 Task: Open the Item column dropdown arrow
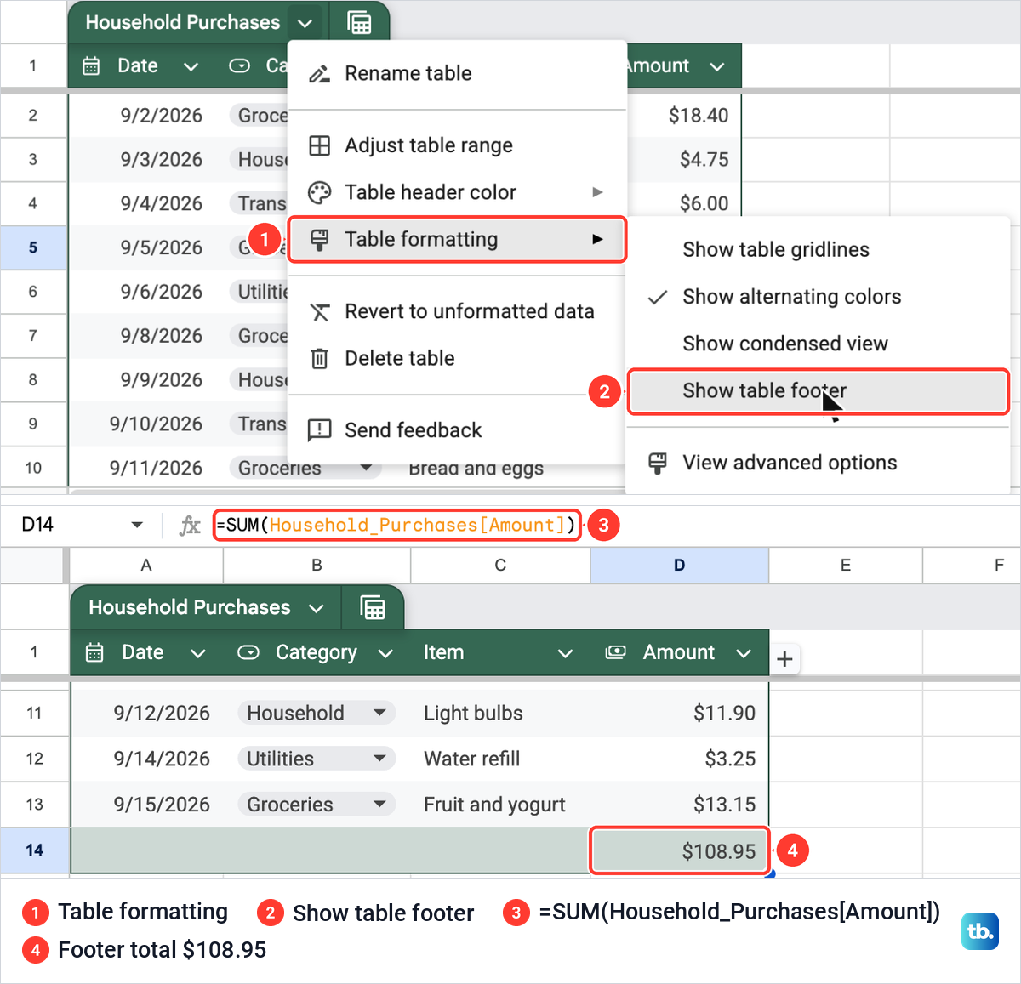click(x=565, y=653)
